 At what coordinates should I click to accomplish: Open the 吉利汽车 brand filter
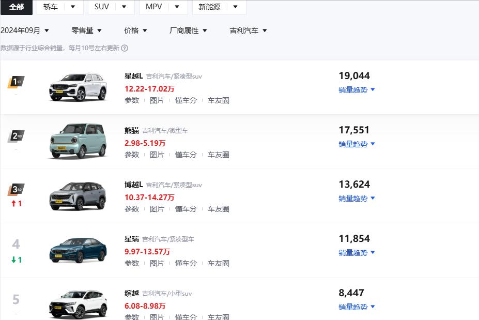(x=249, y=31)
